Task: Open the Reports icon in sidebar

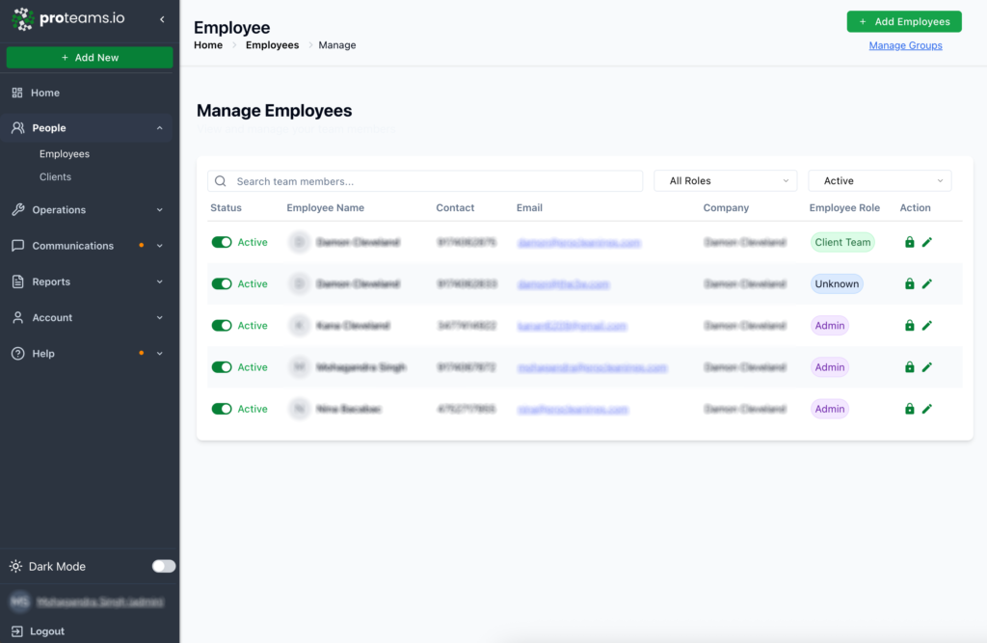Action: tap(16, 281)
